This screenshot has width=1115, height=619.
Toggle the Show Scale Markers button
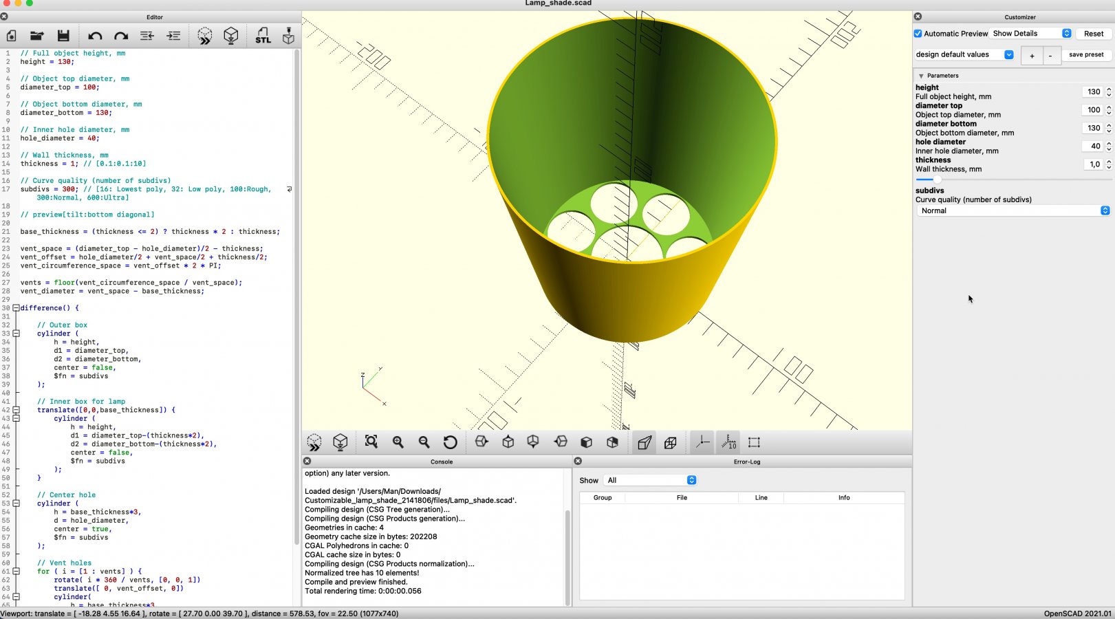pos(728,442)
